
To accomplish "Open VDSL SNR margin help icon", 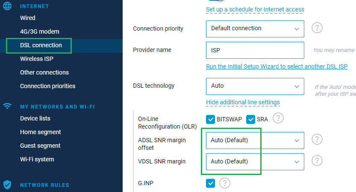I will tap(317, 160).
